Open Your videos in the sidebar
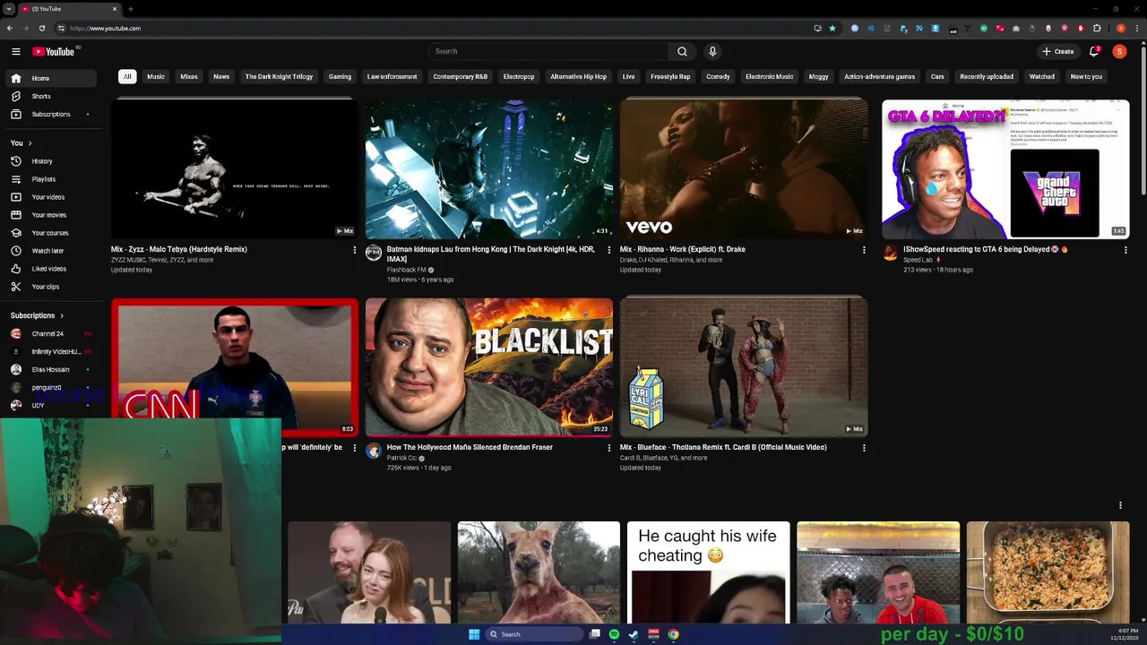The height and width of the screenshot is (645, 1147). (x=50, y=197)
